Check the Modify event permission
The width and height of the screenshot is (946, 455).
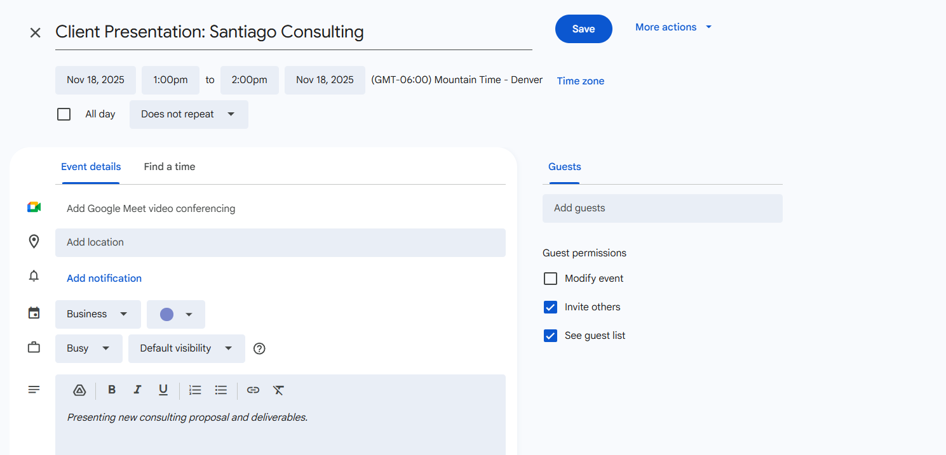(550, 279)
